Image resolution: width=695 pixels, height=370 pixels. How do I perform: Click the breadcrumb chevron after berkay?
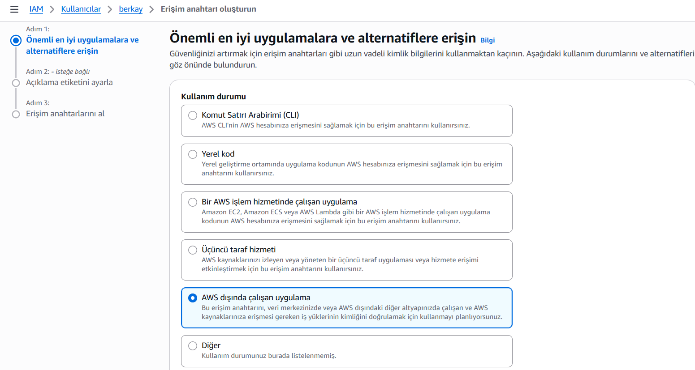point(151,9)
